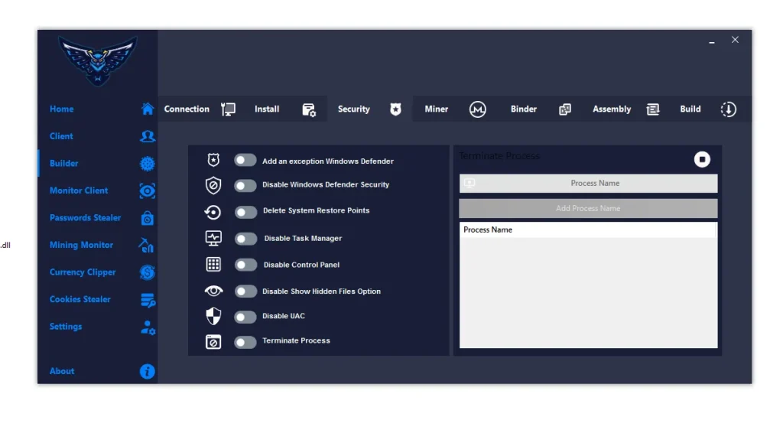
Task: Toggle the Disable Task Manager switch
Action: pyautogui.click(x=245, y=239)
